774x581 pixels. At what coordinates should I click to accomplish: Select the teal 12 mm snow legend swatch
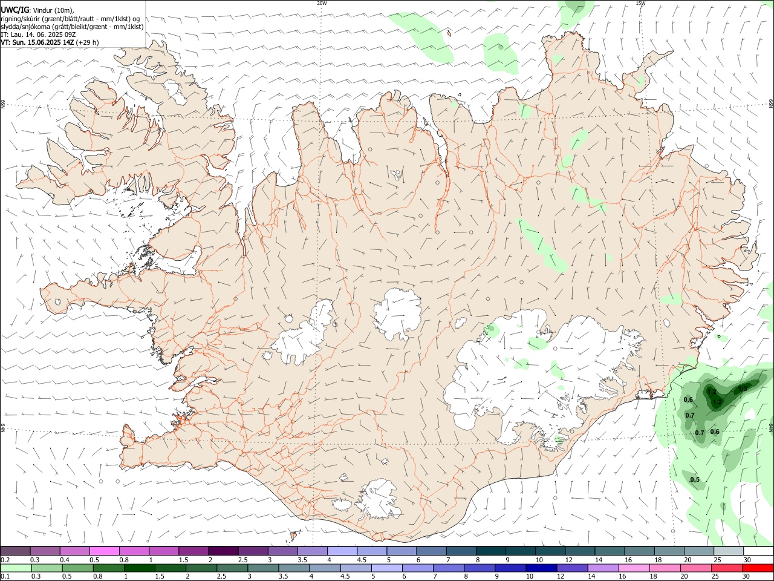coord(579,551)
